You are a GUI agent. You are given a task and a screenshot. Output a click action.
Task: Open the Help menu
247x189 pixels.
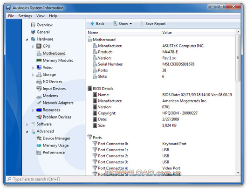tap(53, 16)
